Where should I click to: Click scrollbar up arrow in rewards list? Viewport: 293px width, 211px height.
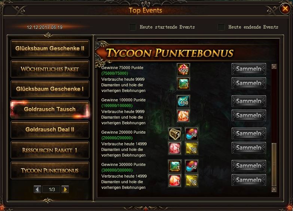point(274,66)
